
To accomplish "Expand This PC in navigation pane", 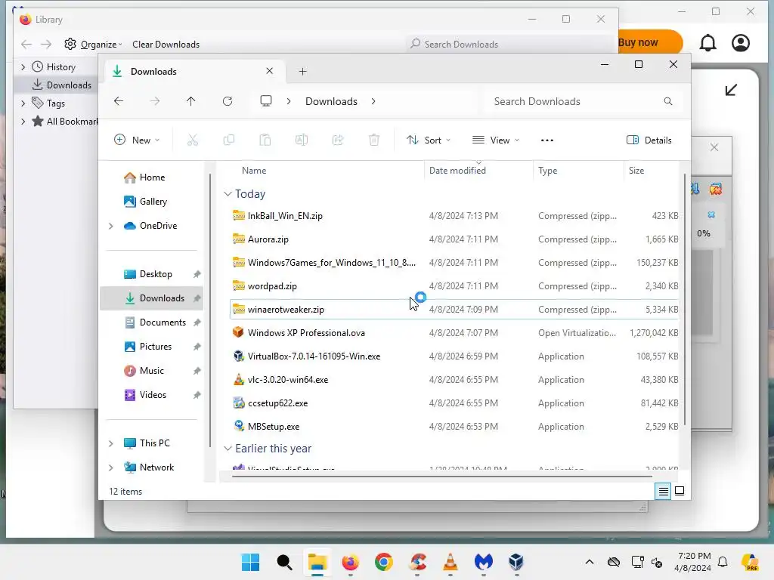I will point(111,443).
